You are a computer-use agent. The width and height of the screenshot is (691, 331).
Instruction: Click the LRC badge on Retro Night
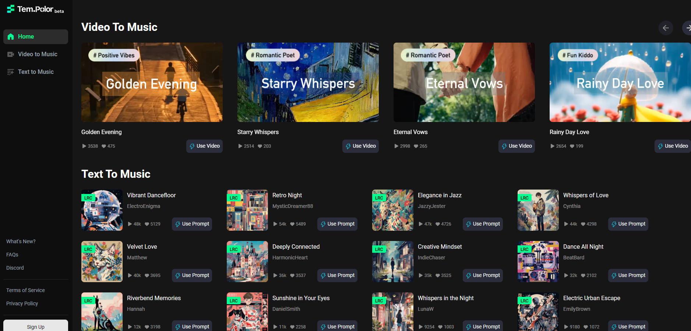(x=234, y=198)
